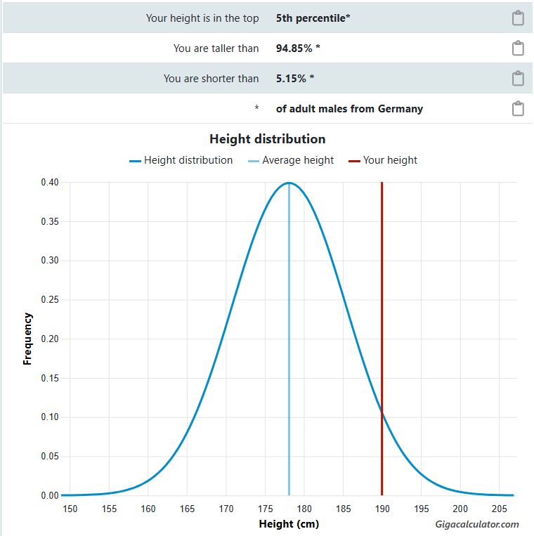Click the 205 x-axis tick label

(499, 509)
